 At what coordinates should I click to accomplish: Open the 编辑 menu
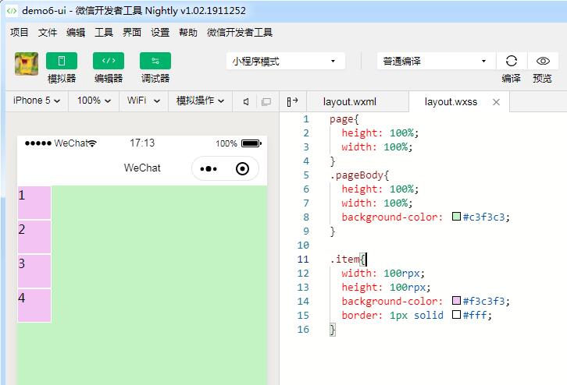click(76, 33)
